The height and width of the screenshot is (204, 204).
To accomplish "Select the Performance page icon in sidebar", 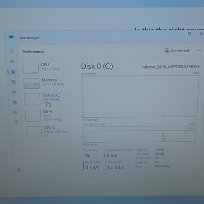I will point(13,72).
